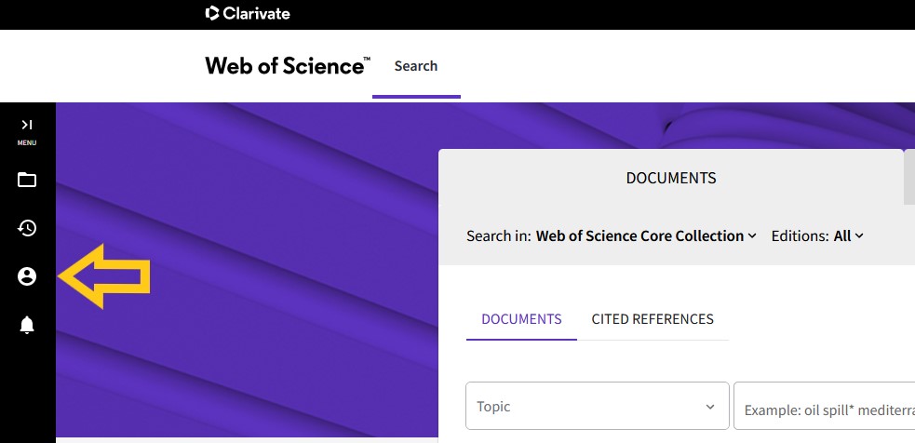Screen dimensions: 915x443
Task: Open the folder icon in sidebar
Action: click(27, 180)
